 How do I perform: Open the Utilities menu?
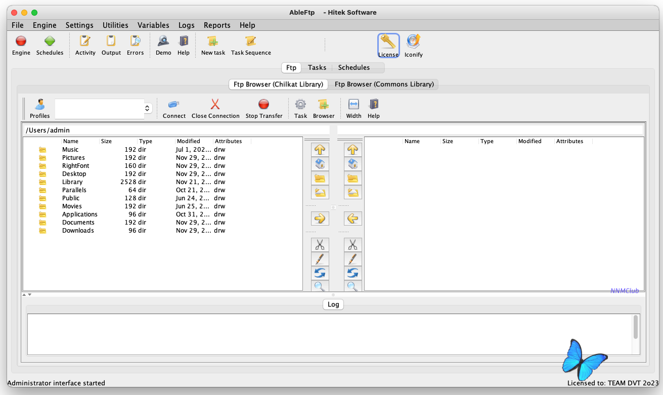tap(115, 25)
